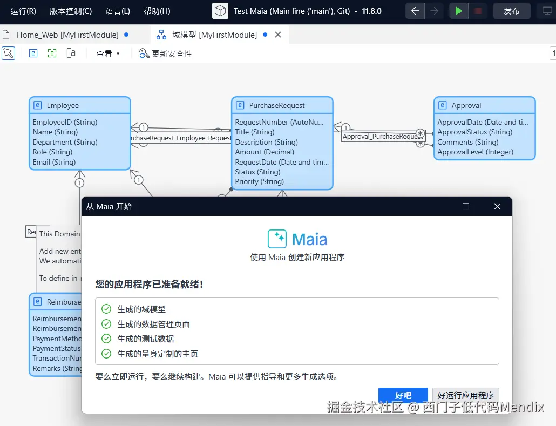
Task: Stop the running app with red square
Action: 478,11
